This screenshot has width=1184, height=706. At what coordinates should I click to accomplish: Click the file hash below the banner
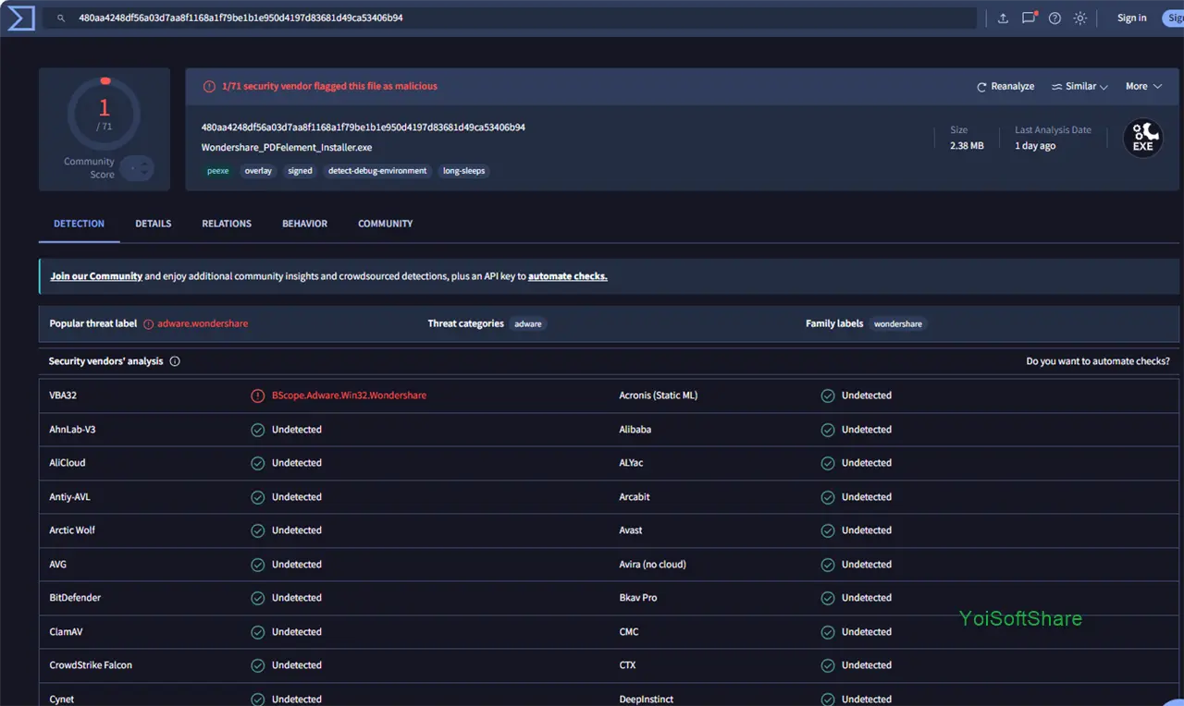364,128
